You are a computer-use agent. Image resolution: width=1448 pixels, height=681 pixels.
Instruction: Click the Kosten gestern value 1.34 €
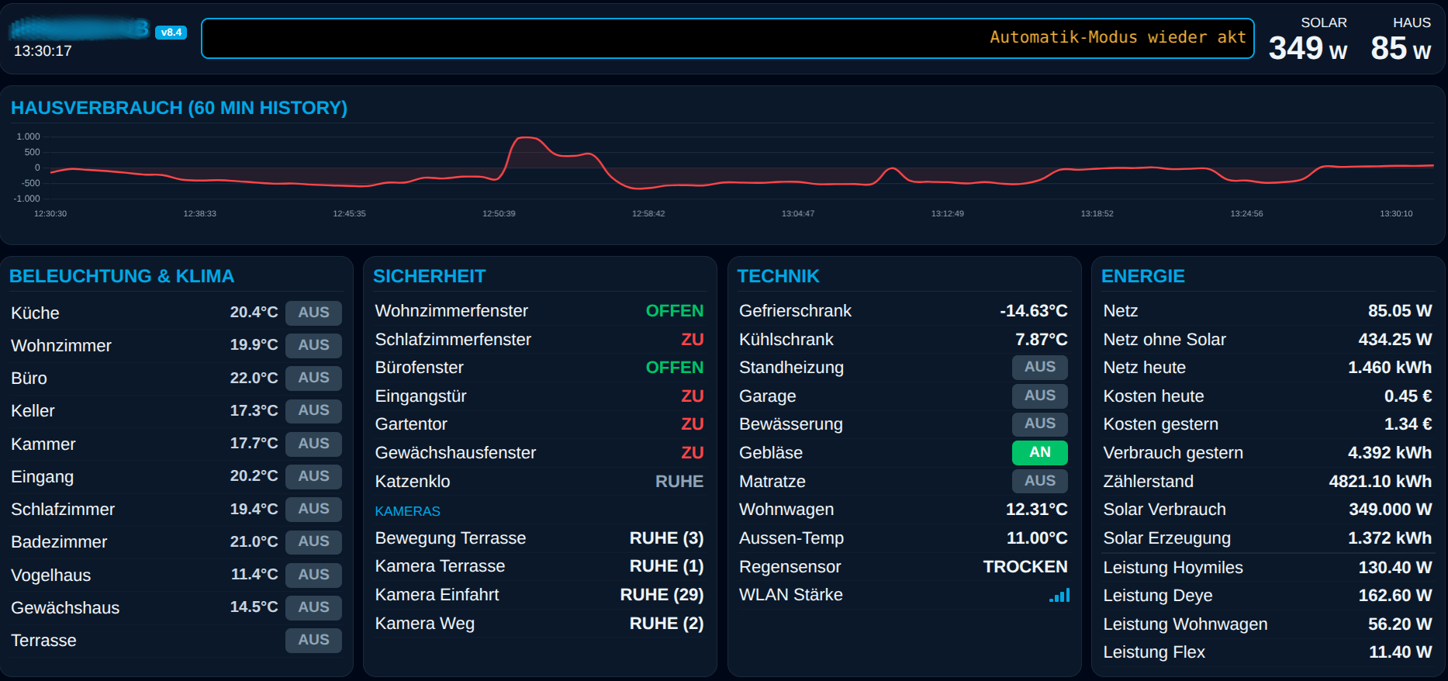pyautogui.click(x=1408, y=424)
